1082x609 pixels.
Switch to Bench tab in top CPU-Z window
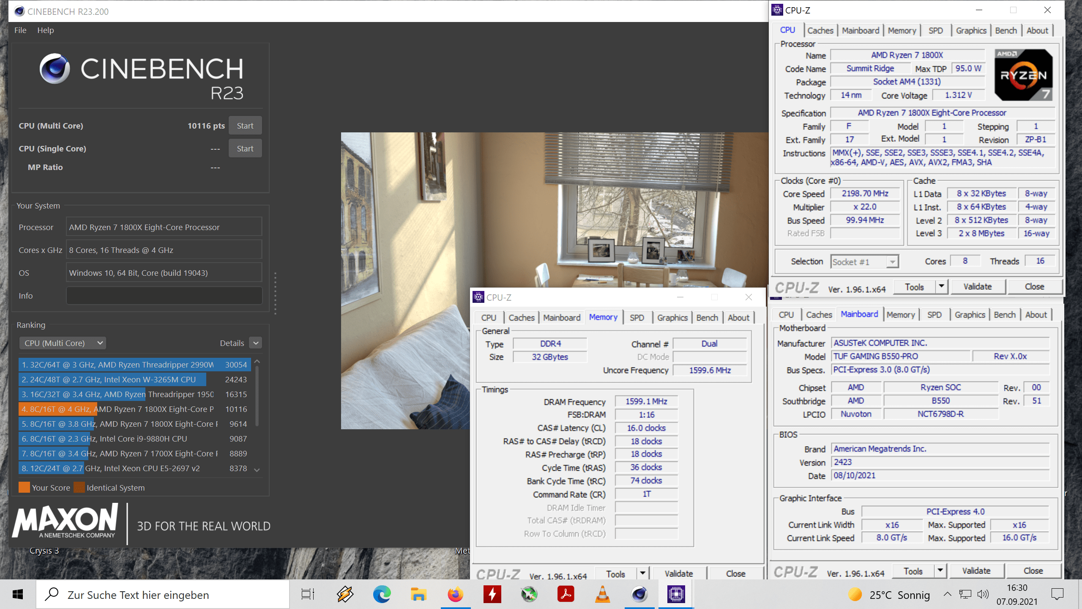1005,30
